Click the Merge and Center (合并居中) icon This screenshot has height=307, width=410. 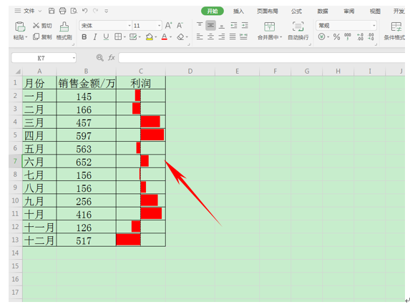tap(269, 26)
